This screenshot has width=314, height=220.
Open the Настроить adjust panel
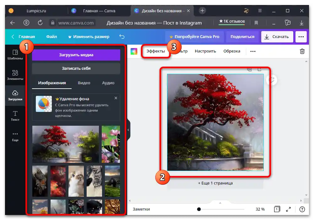[x=205, y=51]
